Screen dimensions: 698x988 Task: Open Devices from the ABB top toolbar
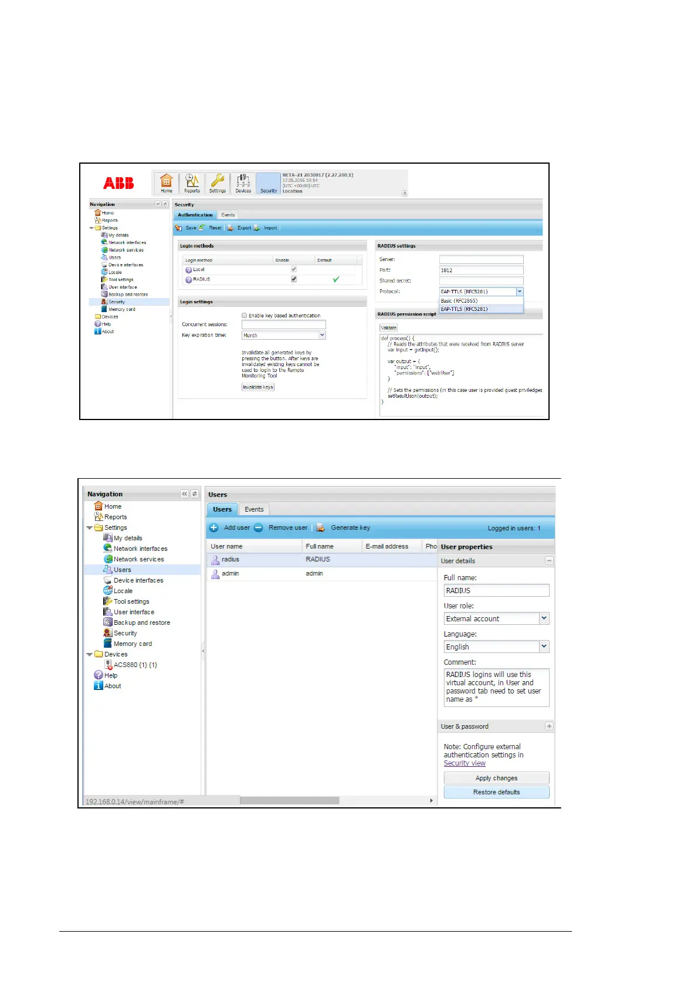pyautogui.click(x=243, y=183)
